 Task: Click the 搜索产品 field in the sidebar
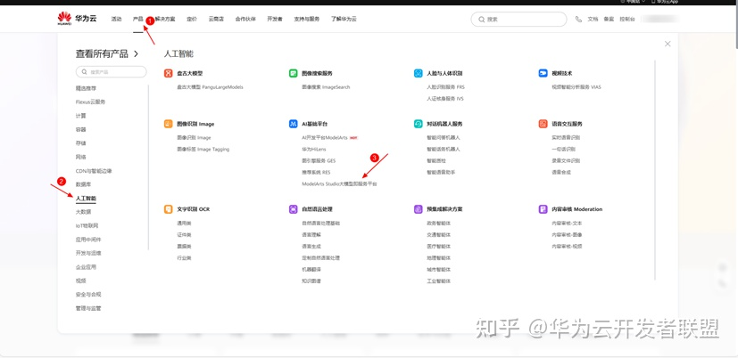[x=111, y=72]
